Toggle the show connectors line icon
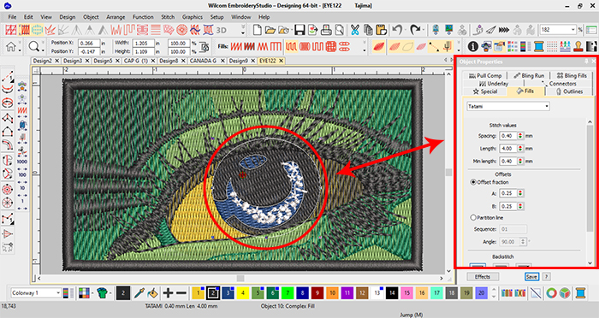This screenshot has height=318, width=599. (434, 46)
